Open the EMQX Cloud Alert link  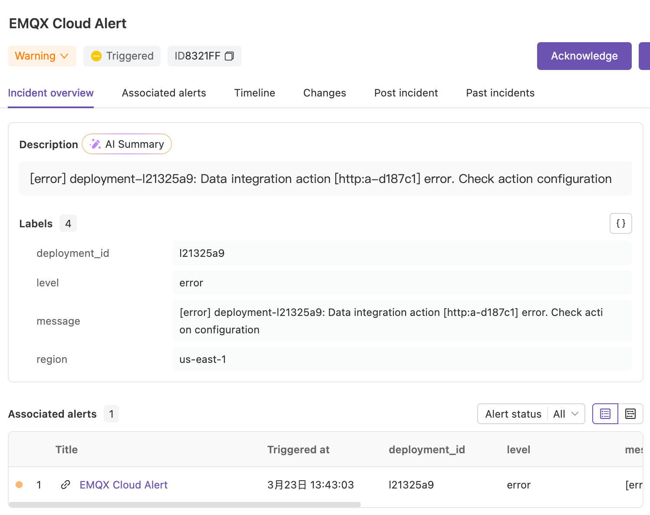point(123,485)
